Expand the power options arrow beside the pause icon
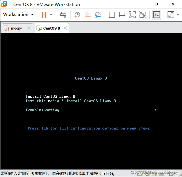This screenshot has height=177, width=182. (x=51, y=15)
